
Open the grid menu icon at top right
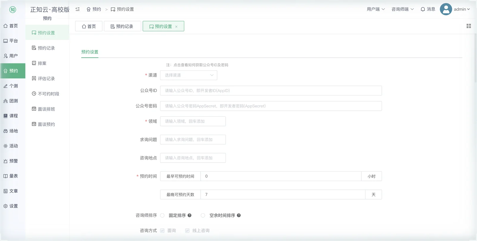click(x=469, y=26)
